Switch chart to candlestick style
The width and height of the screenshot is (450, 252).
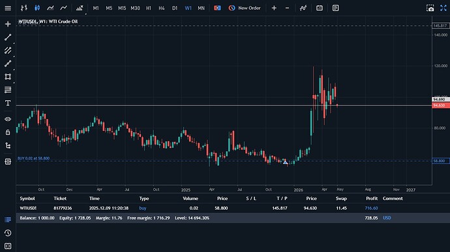[x=37, y=8]
